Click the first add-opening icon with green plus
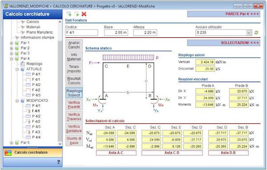Image resolution: width=267 pixels, height=170 pixels. click(x=69, y=14)
